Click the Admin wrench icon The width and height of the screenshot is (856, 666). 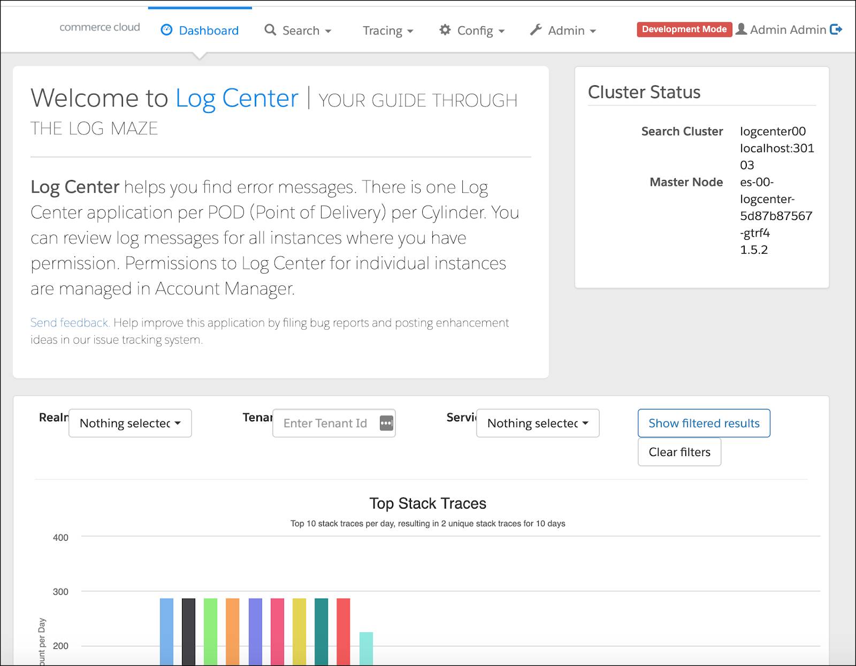click(536, 30)
